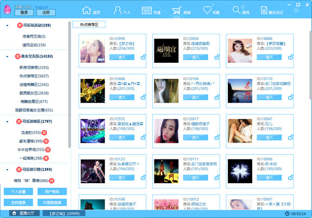Click the 登录 login button
The width and height of the screenshot is (312, 218).
pyautogui.click(x=24, y=12)
